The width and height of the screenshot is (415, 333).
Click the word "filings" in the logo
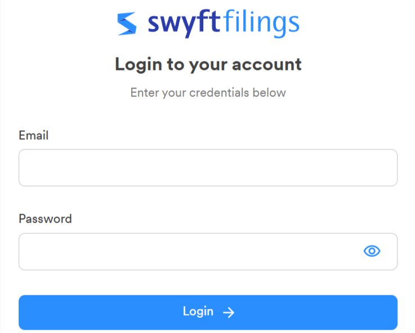(x=261, y=23)
